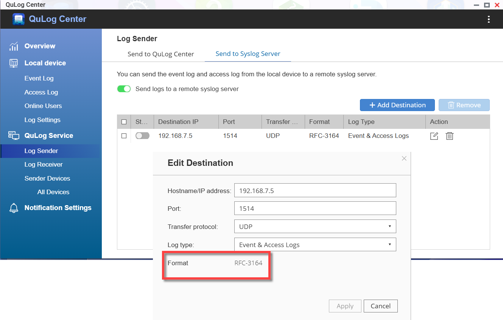Open the Transfer protocol dropdown

[315, 227]
